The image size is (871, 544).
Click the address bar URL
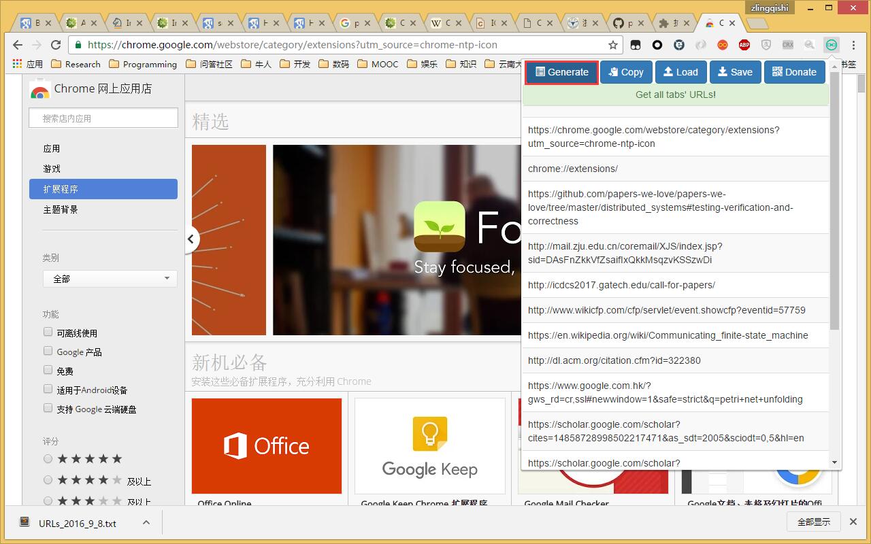[293, 45]
